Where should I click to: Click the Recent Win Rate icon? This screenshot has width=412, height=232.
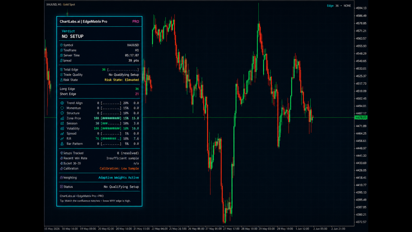tap(62, 158)
